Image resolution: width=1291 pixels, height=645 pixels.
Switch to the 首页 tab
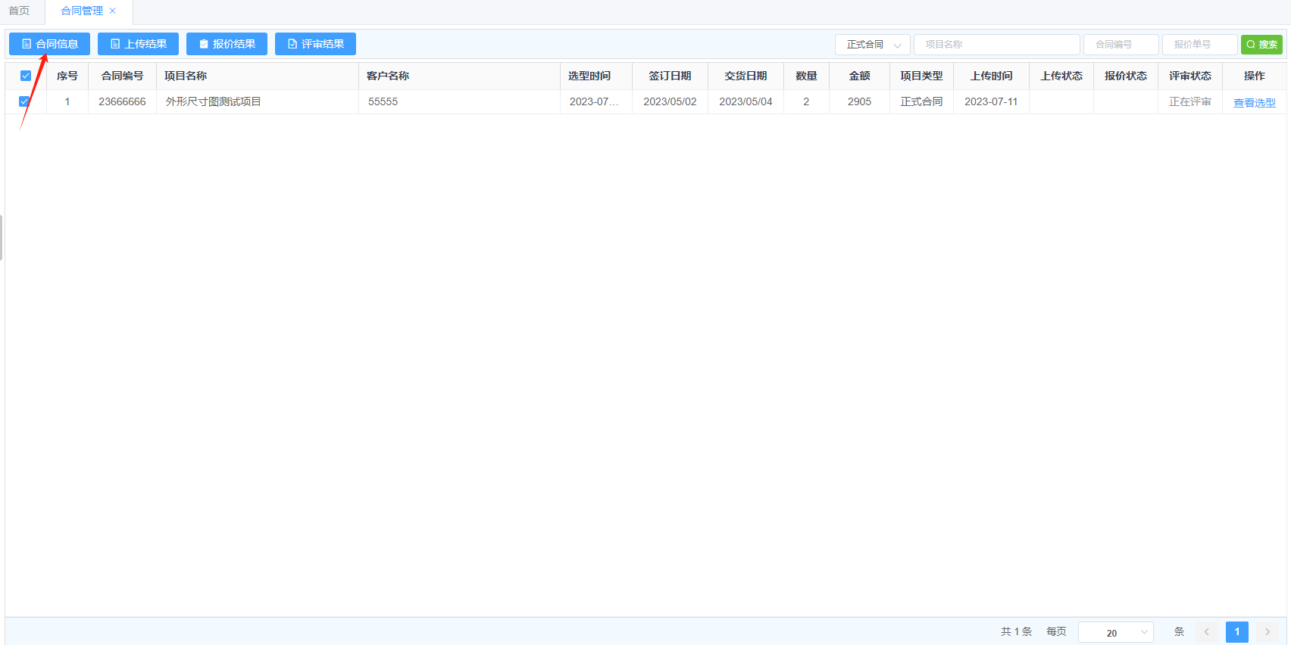pyautogui.click(x=19, y=11)
